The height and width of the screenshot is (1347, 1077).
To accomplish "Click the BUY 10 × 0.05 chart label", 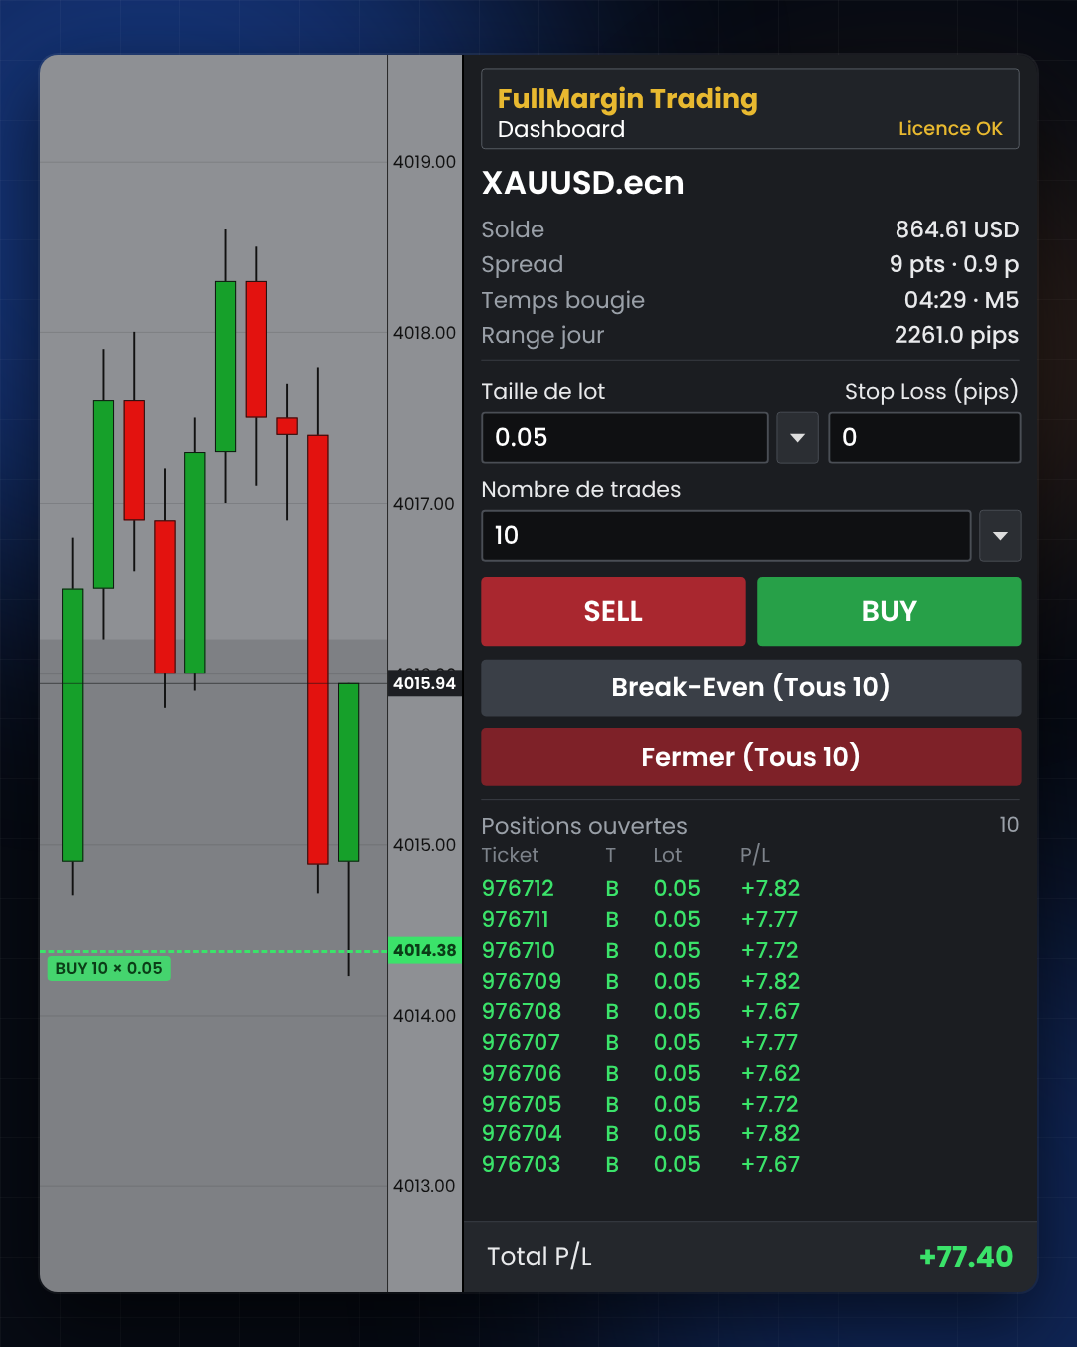I will [x=109, y=968].
